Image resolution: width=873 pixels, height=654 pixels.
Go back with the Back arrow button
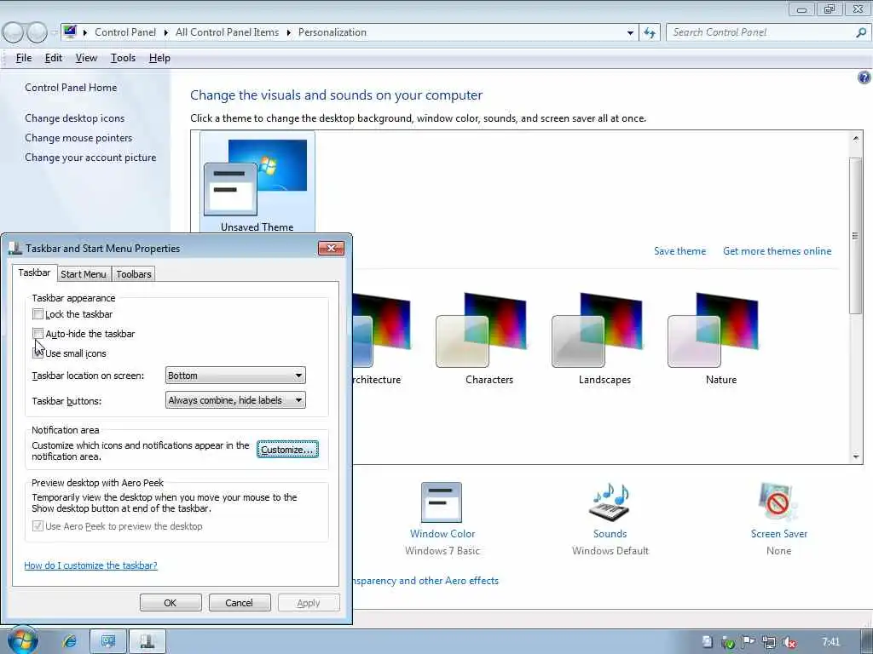coord(12,32)
